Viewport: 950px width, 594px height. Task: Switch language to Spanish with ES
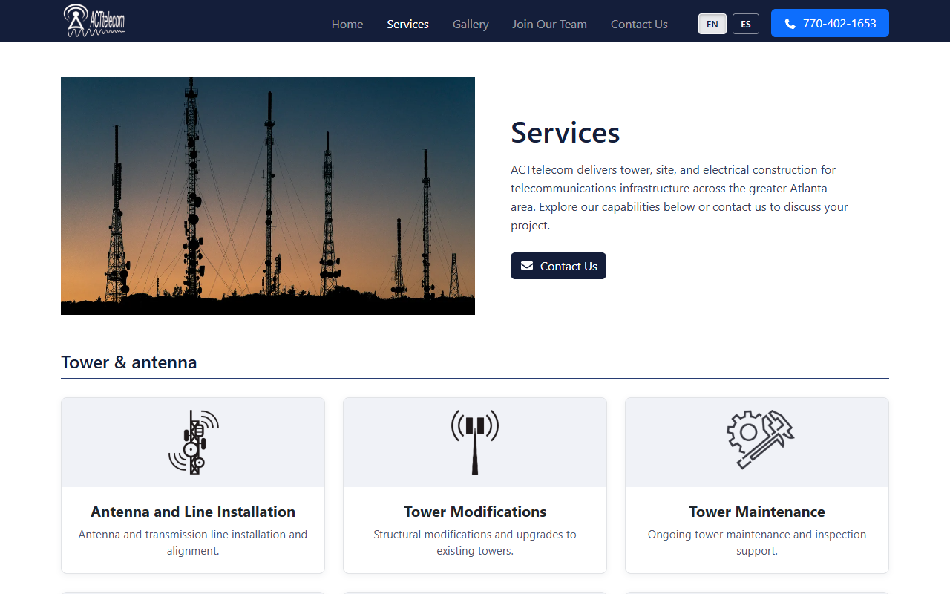click(x=746, y=24)
